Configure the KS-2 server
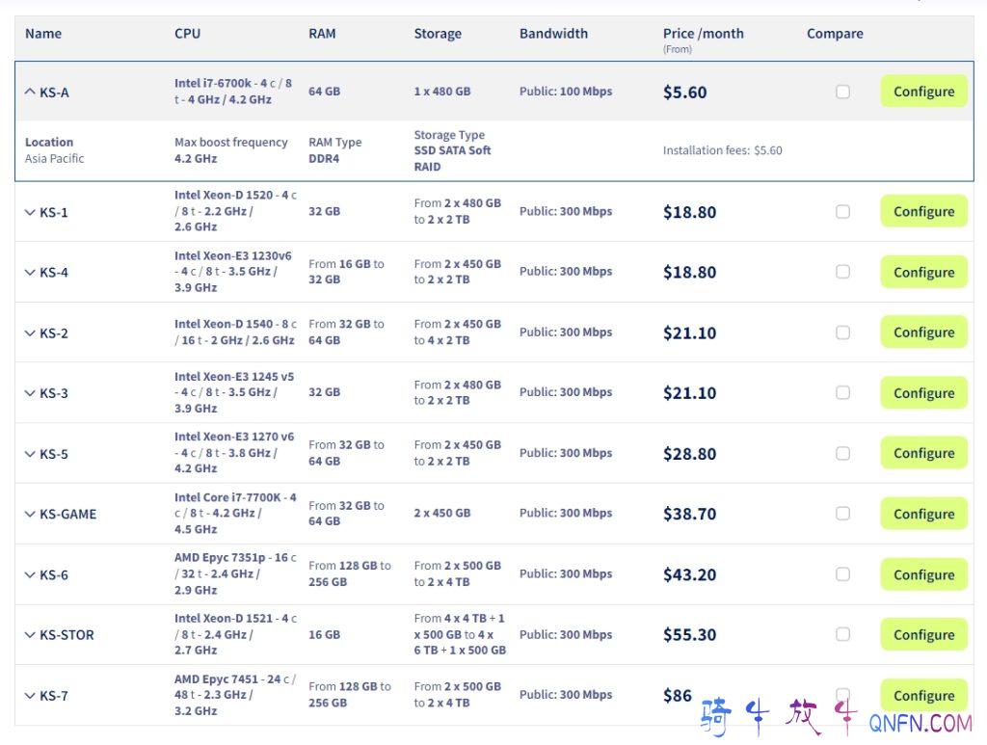This screenshot has height=745, width=987. coord(923,333)
